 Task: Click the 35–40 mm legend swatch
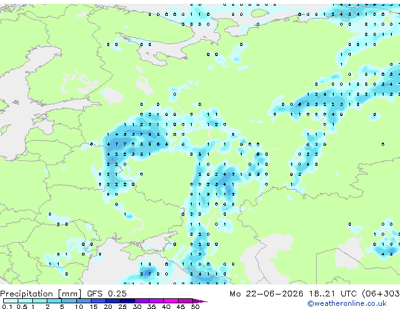pos(156,301)
